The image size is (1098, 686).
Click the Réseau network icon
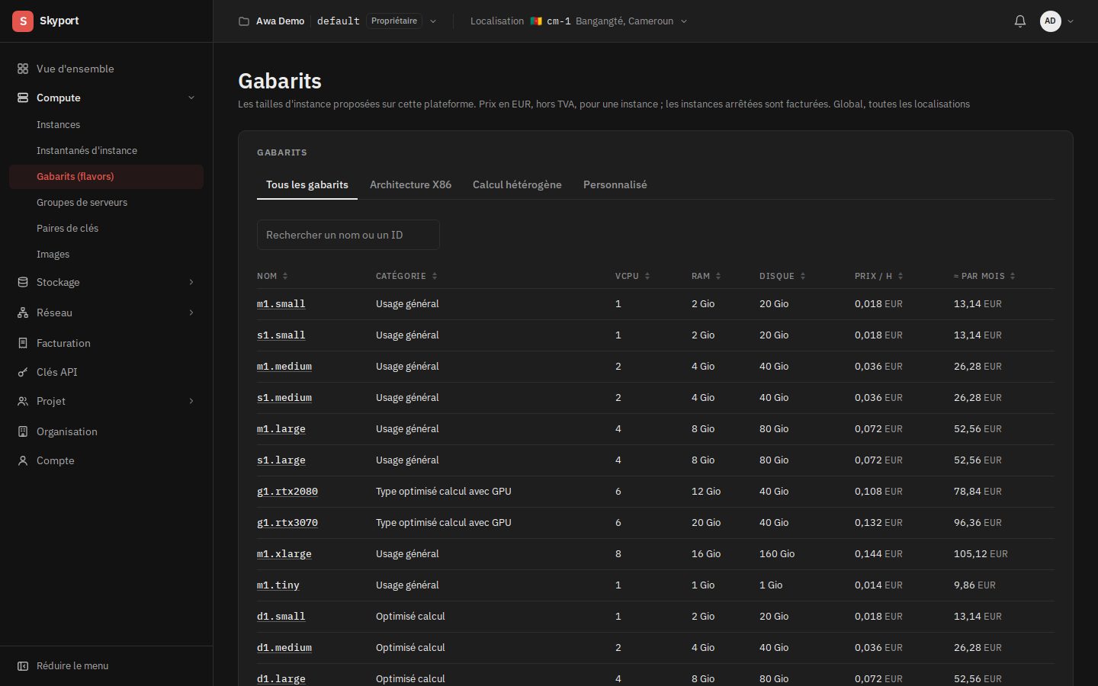pos(23,313)
